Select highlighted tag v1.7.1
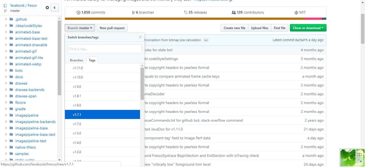This screenshot has width=365, height=167. 102,114
